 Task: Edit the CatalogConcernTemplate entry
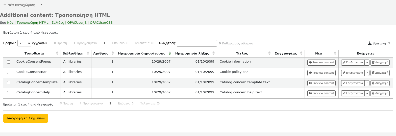[x=353, y=83]
